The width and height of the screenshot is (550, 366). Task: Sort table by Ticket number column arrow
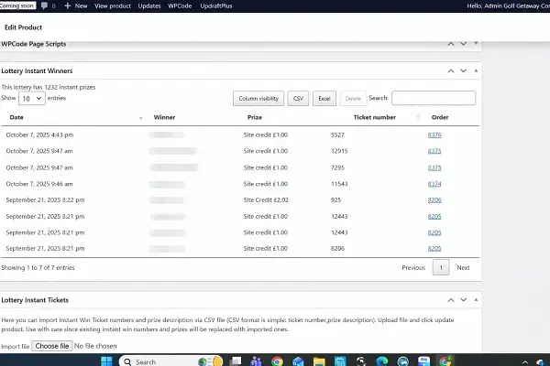click(x=418, y=118)
